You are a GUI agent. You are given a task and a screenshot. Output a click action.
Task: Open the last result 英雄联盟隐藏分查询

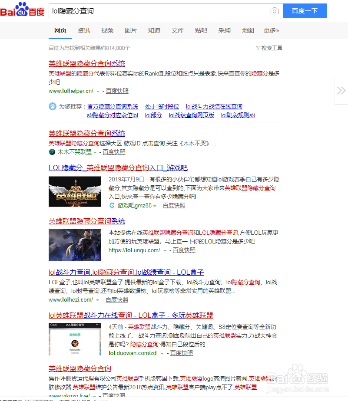(x=80, y=368)
